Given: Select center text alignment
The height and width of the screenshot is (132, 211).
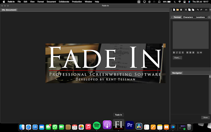Looking at the screenshot, I should click(190, 52).
